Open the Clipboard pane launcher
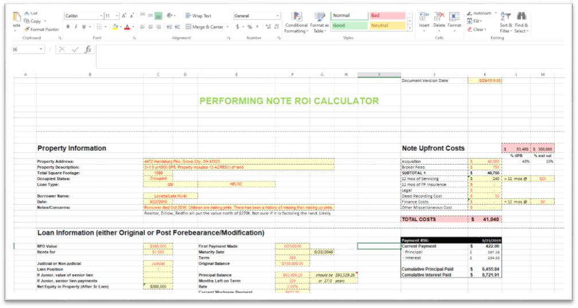Viewport: 578px width, 308px height. click(x=60, y=38)
